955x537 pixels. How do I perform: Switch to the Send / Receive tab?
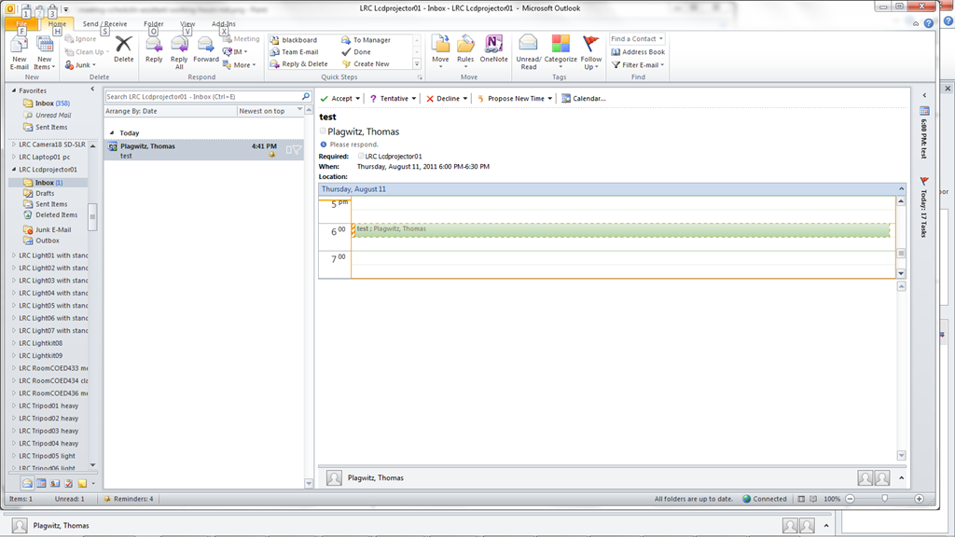point(104,23)
